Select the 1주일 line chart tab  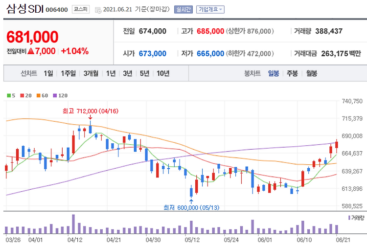pyautogui.click(x=69, y=73)
